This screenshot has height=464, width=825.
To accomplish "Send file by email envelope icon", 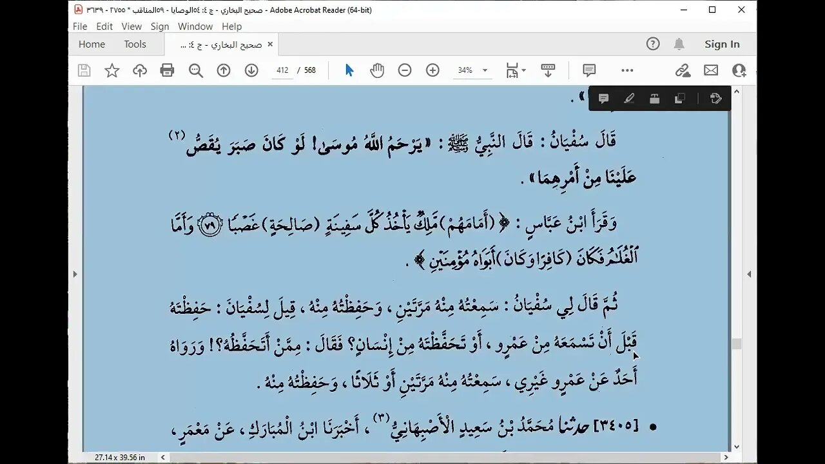I will 711,70.
